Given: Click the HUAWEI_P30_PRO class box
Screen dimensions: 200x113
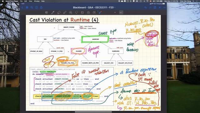Looking at the screenshot, I should coord(68,63).
